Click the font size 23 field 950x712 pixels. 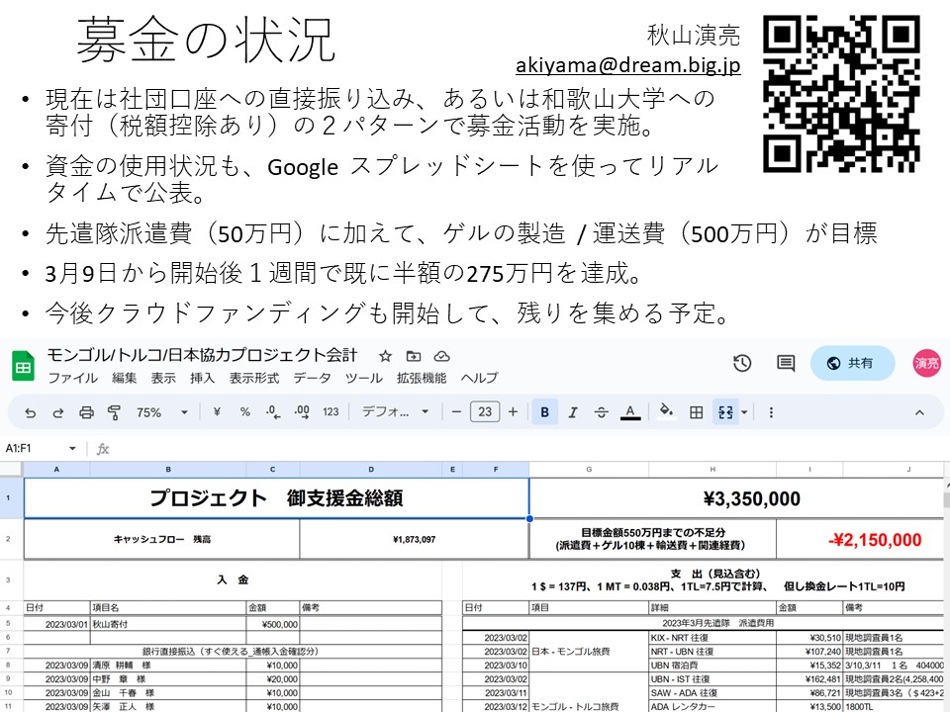click(485, 412)
